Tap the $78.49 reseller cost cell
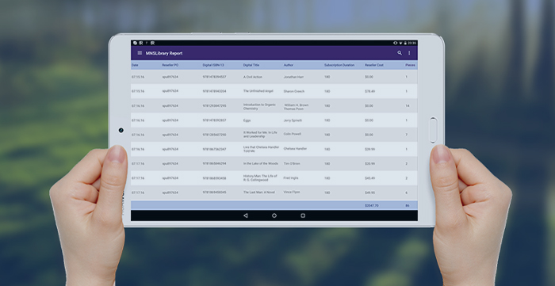 pyautogui.click(x=370, y=91)
